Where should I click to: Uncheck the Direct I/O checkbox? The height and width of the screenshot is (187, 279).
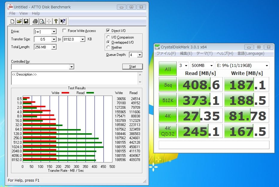pos(108,31)
